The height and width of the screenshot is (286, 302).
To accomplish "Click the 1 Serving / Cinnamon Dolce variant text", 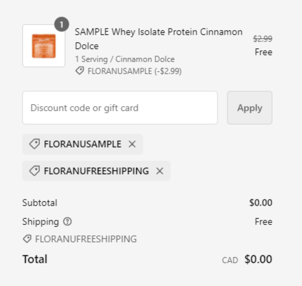I will click(125, 59).
